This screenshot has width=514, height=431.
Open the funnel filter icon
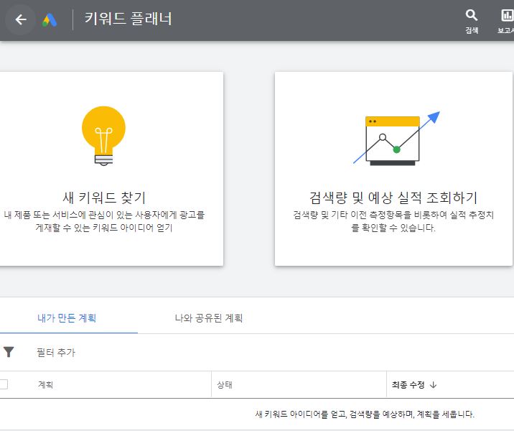pos(9,352)
